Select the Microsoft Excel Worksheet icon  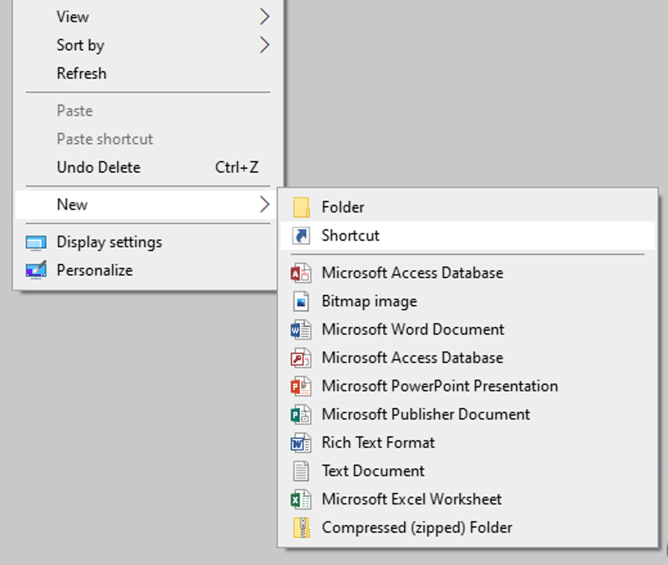301,499
